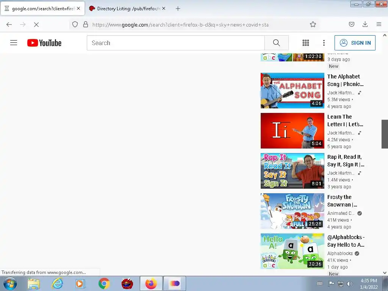Open the Firefox application menu
388x291 pixels.
379,24
